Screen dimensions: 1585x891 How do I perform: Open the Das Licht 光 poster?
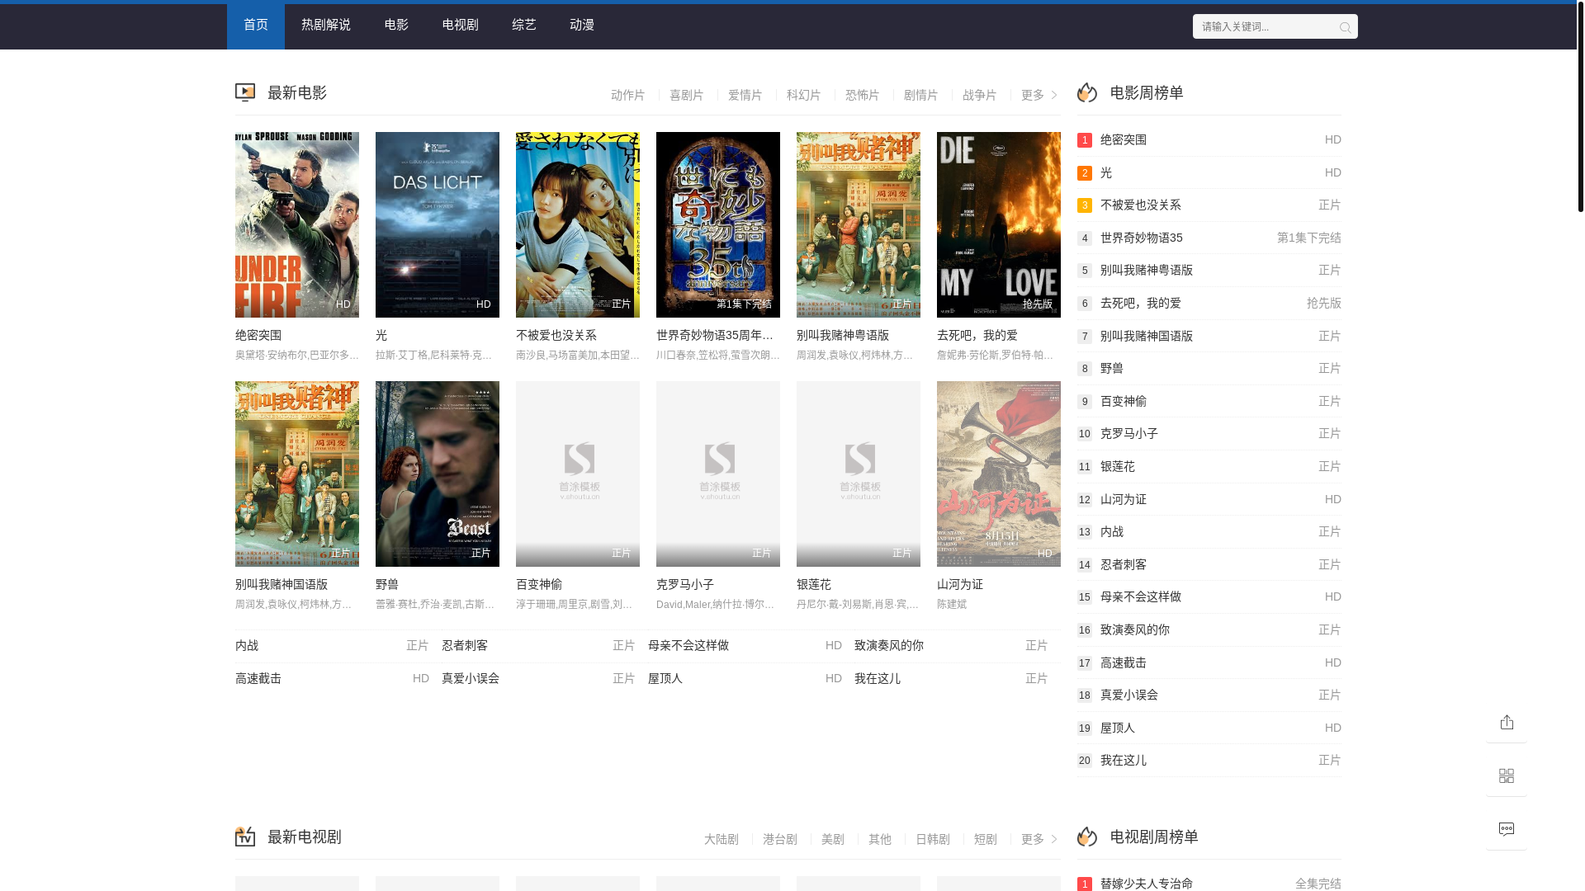438,224
